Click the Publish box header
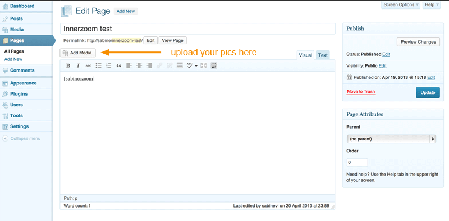Screen dimensions: 449x221 [x=393, y=29]
